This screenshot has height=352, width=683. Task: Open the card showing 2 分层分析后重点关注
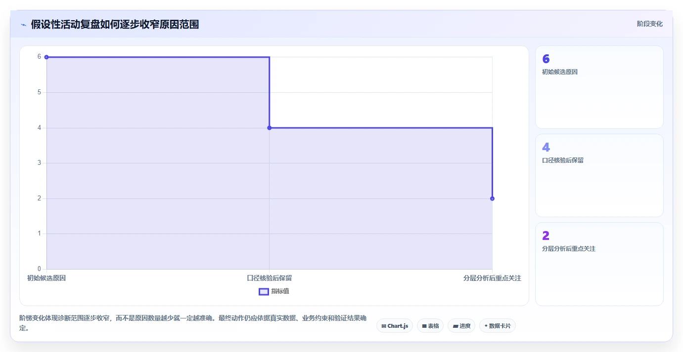click(599, 264)
